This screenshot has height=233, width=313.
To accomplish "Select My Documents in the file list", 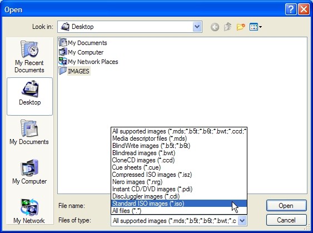I will click(83, 42).
